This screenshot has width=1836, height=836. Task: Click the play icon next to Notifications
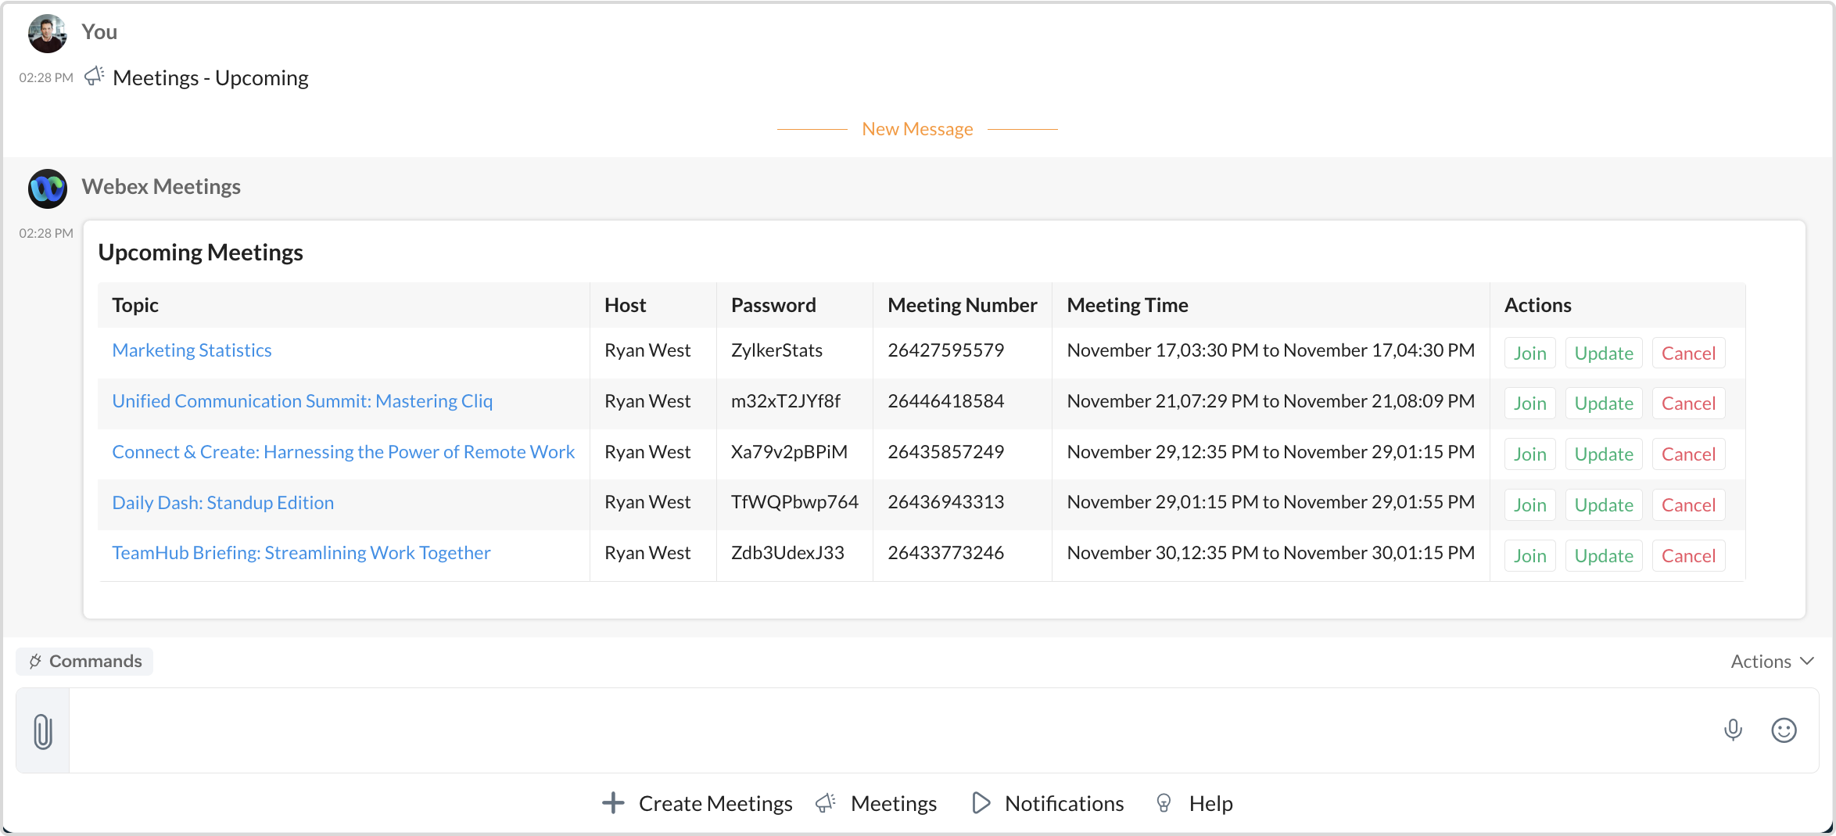pyautogui.click(x=981, y=803)
